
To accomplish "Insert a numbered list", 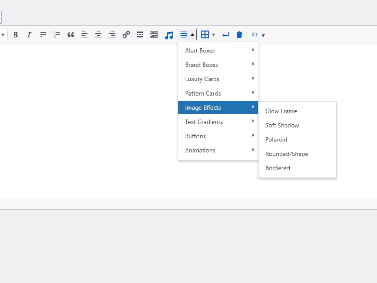I will pyautogui.click(x=57, y=35).
